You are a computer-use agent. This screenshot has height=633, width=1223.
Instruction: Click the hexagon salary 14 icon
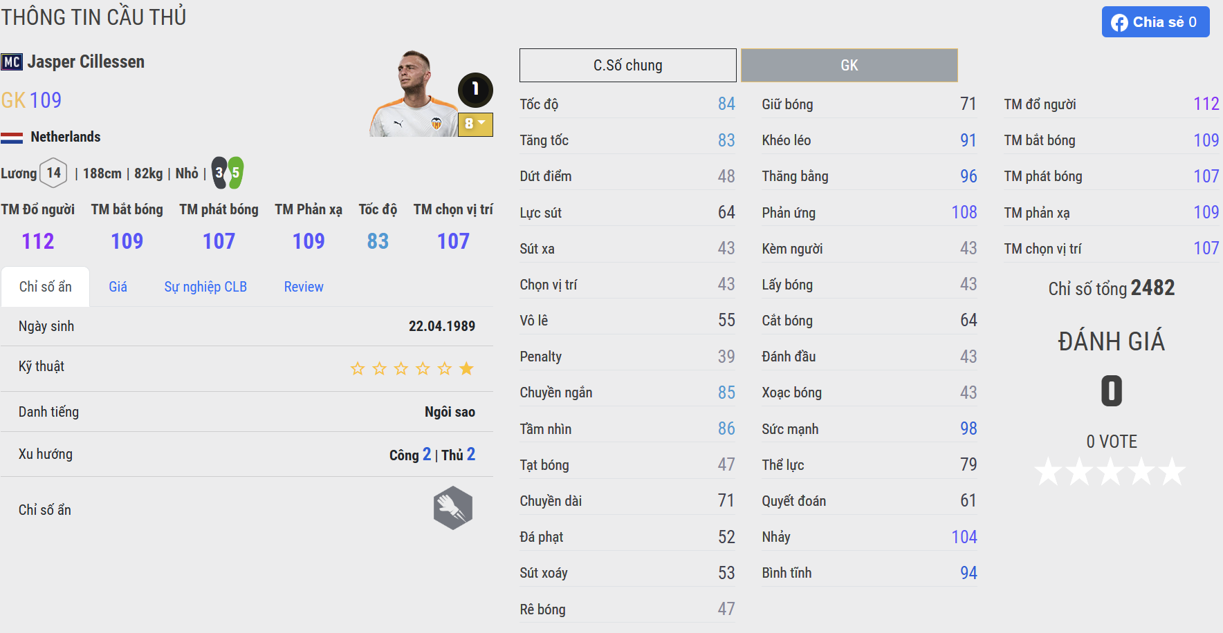pyautogui.click(x=54, y=173)
